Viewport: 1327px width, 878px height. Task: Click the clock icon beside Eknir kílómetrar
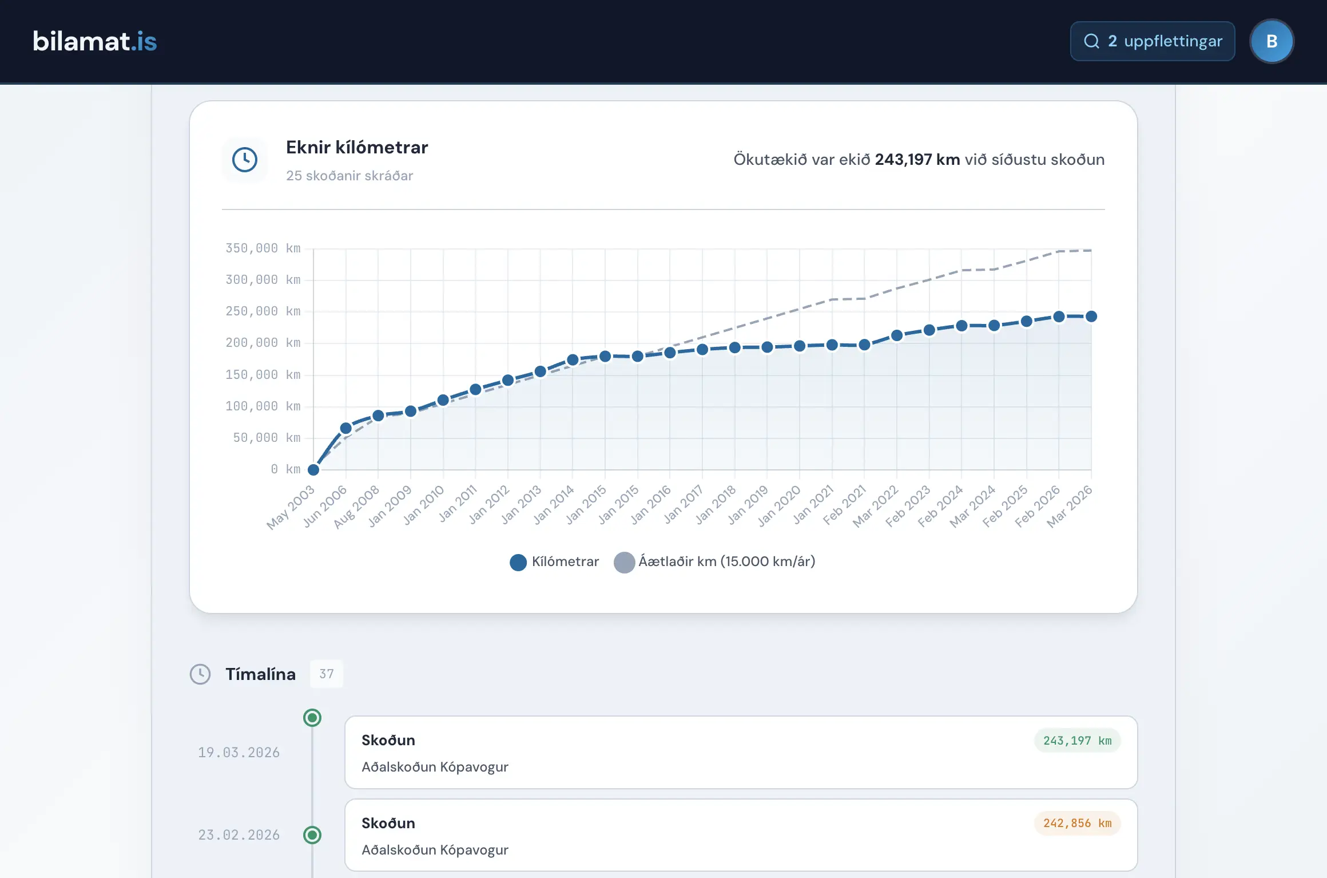click(x=245, y=160)
